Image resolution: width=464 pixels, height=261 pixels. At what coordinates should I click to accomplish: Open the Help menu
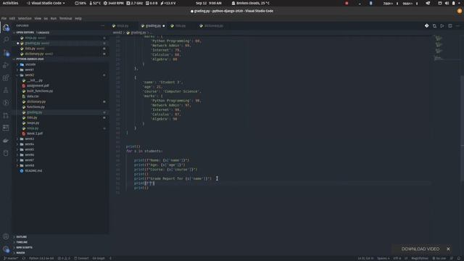point(78,18)
